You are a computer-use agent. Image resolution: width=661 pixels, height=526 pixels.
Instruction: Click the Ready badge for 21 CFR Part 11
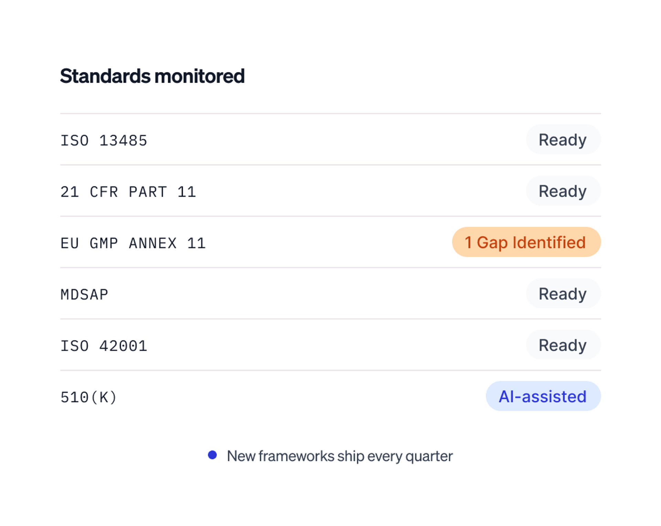point(563,191)
